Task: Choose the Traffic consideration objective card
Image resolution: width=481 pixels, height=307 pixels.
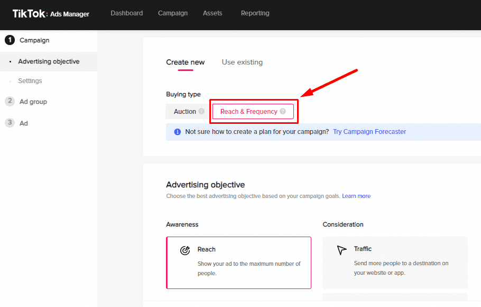Action: [x=395, y=262]
